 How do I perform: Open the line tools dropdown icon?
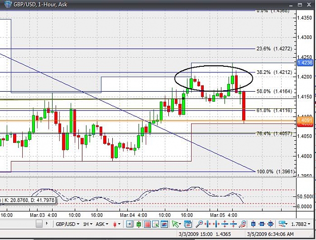283,224
